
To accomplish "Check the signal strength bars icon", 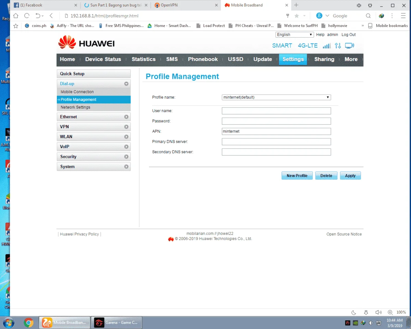I will point(327,46).
